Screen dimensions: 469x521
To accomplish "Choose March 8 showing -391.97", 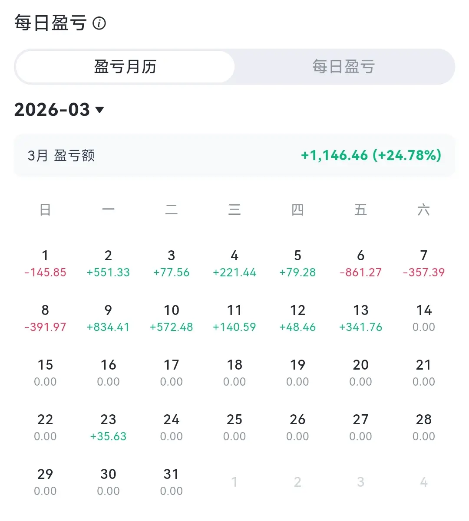I will 45,318.
